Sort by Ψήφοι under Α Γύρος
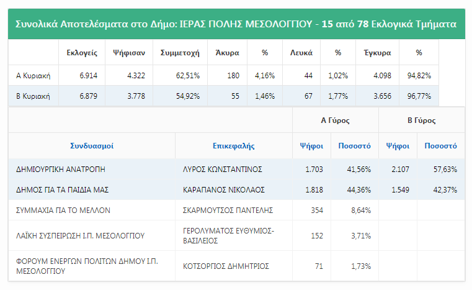Screen dimensions: 472x290 point(311,146)
